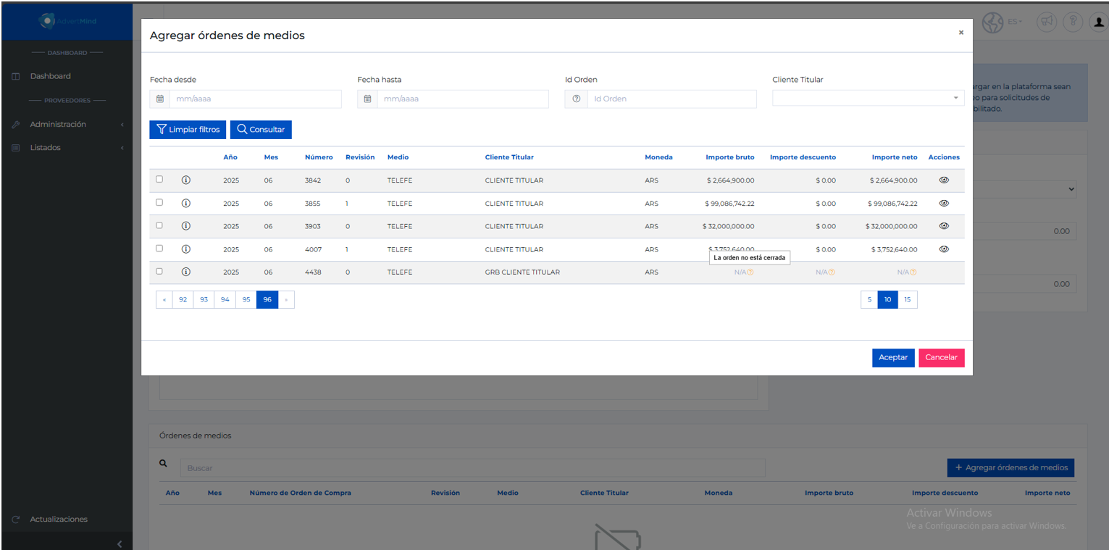View details of order 3855 via eye icon

tap(944, 204)
